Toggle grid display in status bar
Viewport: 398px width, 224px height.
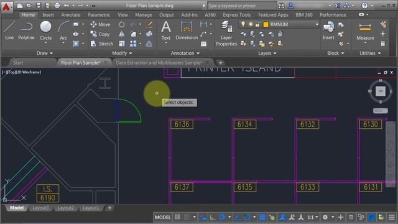pyautogui.click(x=177, y=217)
